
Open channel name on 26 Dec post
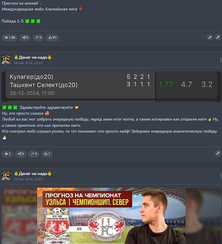(x=33, y=58)
